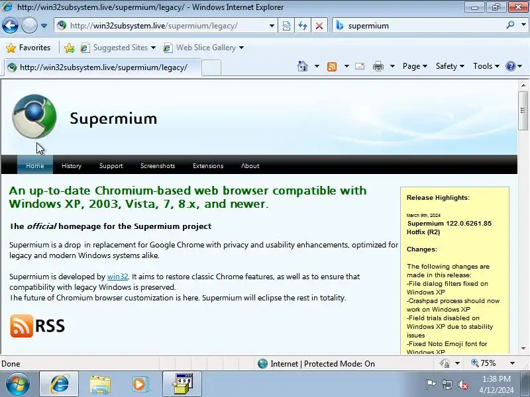Click the scrollbar down arrow

click(x=523, y=349)
